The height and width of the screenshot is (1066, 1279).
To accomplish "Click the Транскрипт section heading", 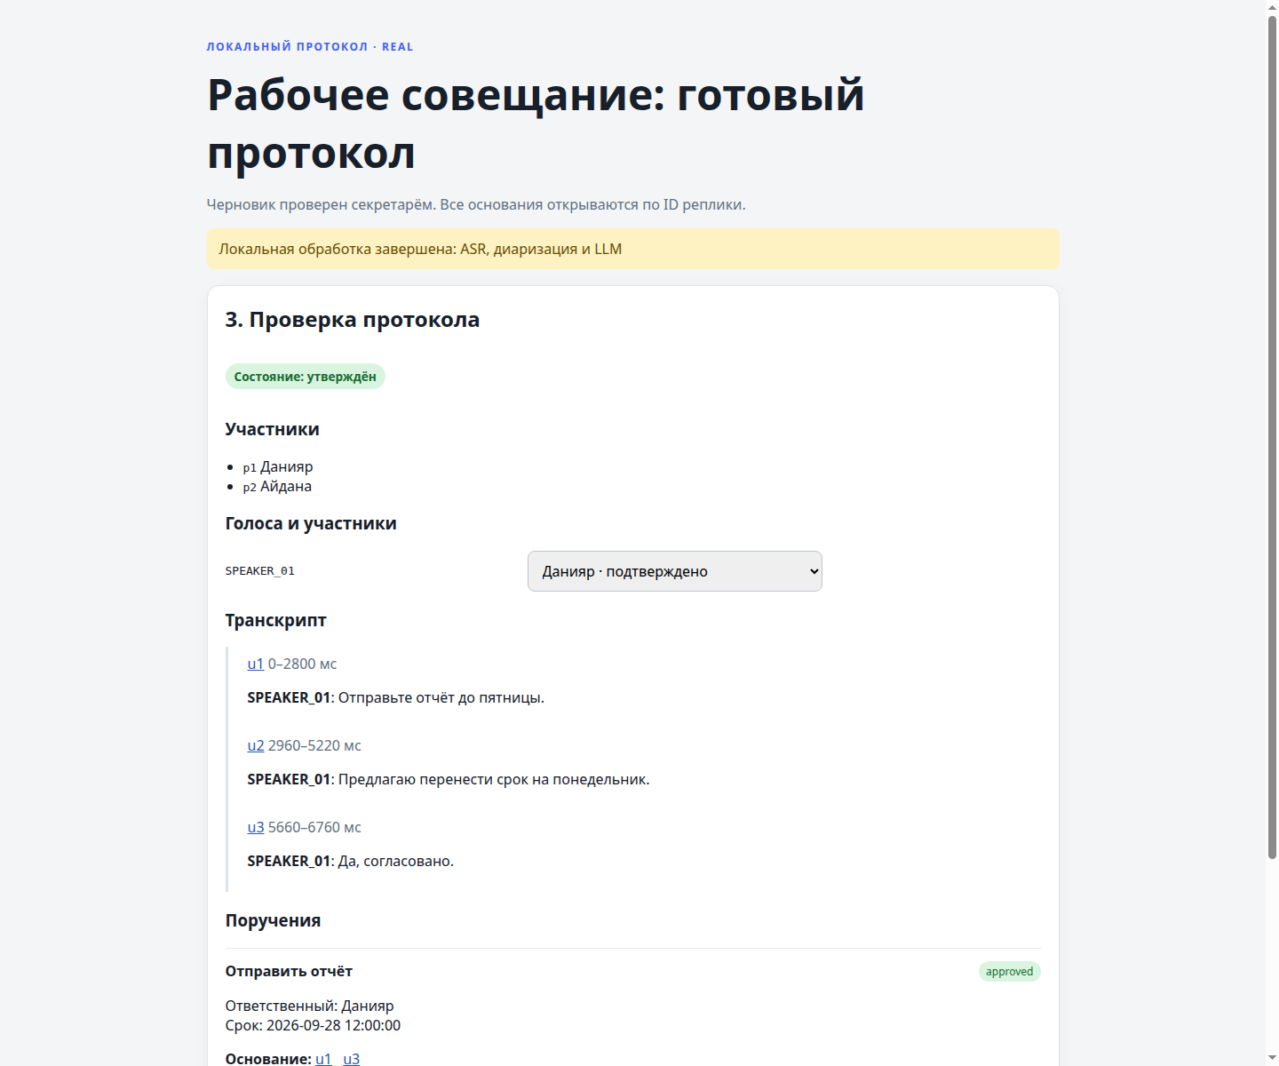I will [276, 620].
